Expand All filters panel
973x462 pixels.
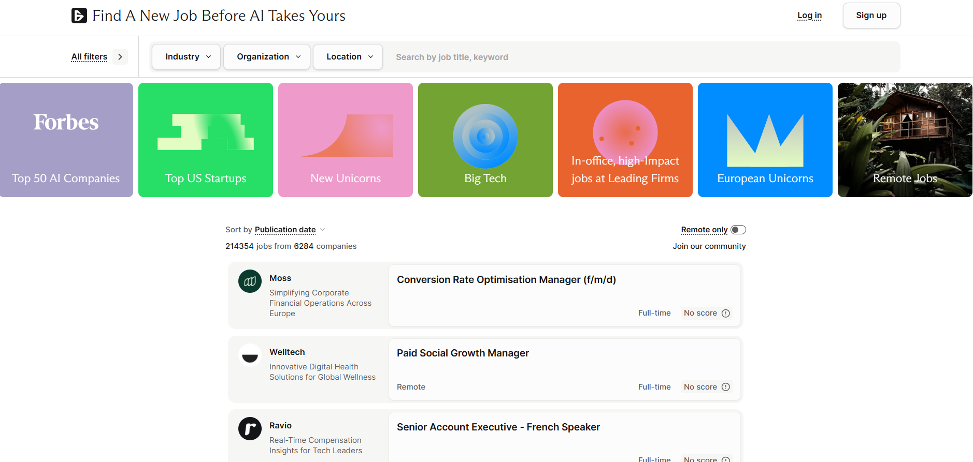[x=98, y=57]
